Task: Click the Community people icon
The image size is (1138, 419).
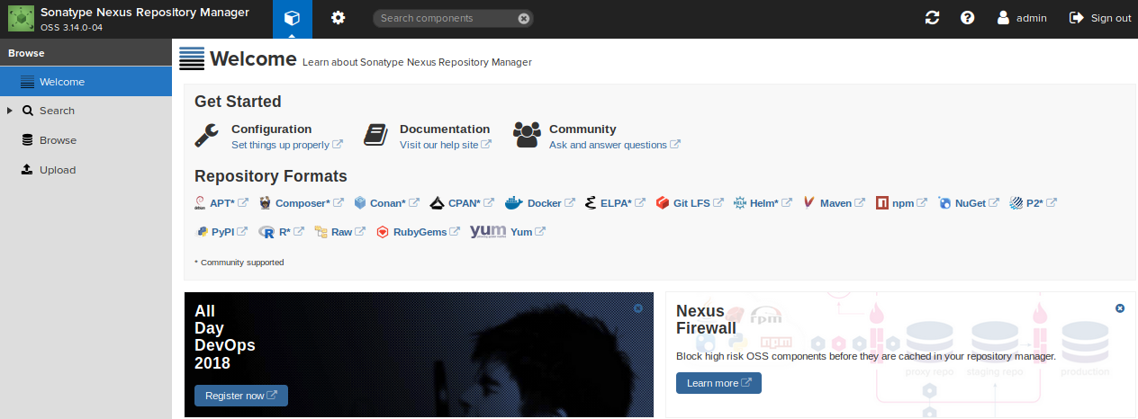Action: coord(527,136)
